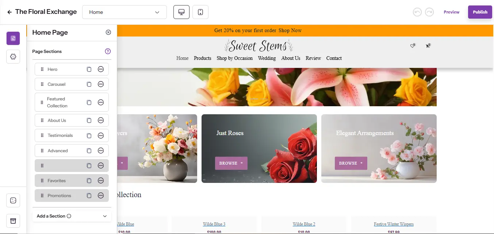This screenshot has height=234, width=494.
Task: Click Browse on the Elegant Arrangements card
Action: (351, 163)
